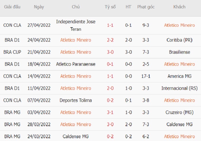
Task: Click Caldense MG in the Chủ column
Action: pos(76,136)
